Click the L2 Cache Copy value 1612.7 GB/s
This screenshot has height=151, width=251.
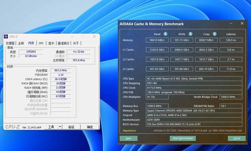(206, 59)
